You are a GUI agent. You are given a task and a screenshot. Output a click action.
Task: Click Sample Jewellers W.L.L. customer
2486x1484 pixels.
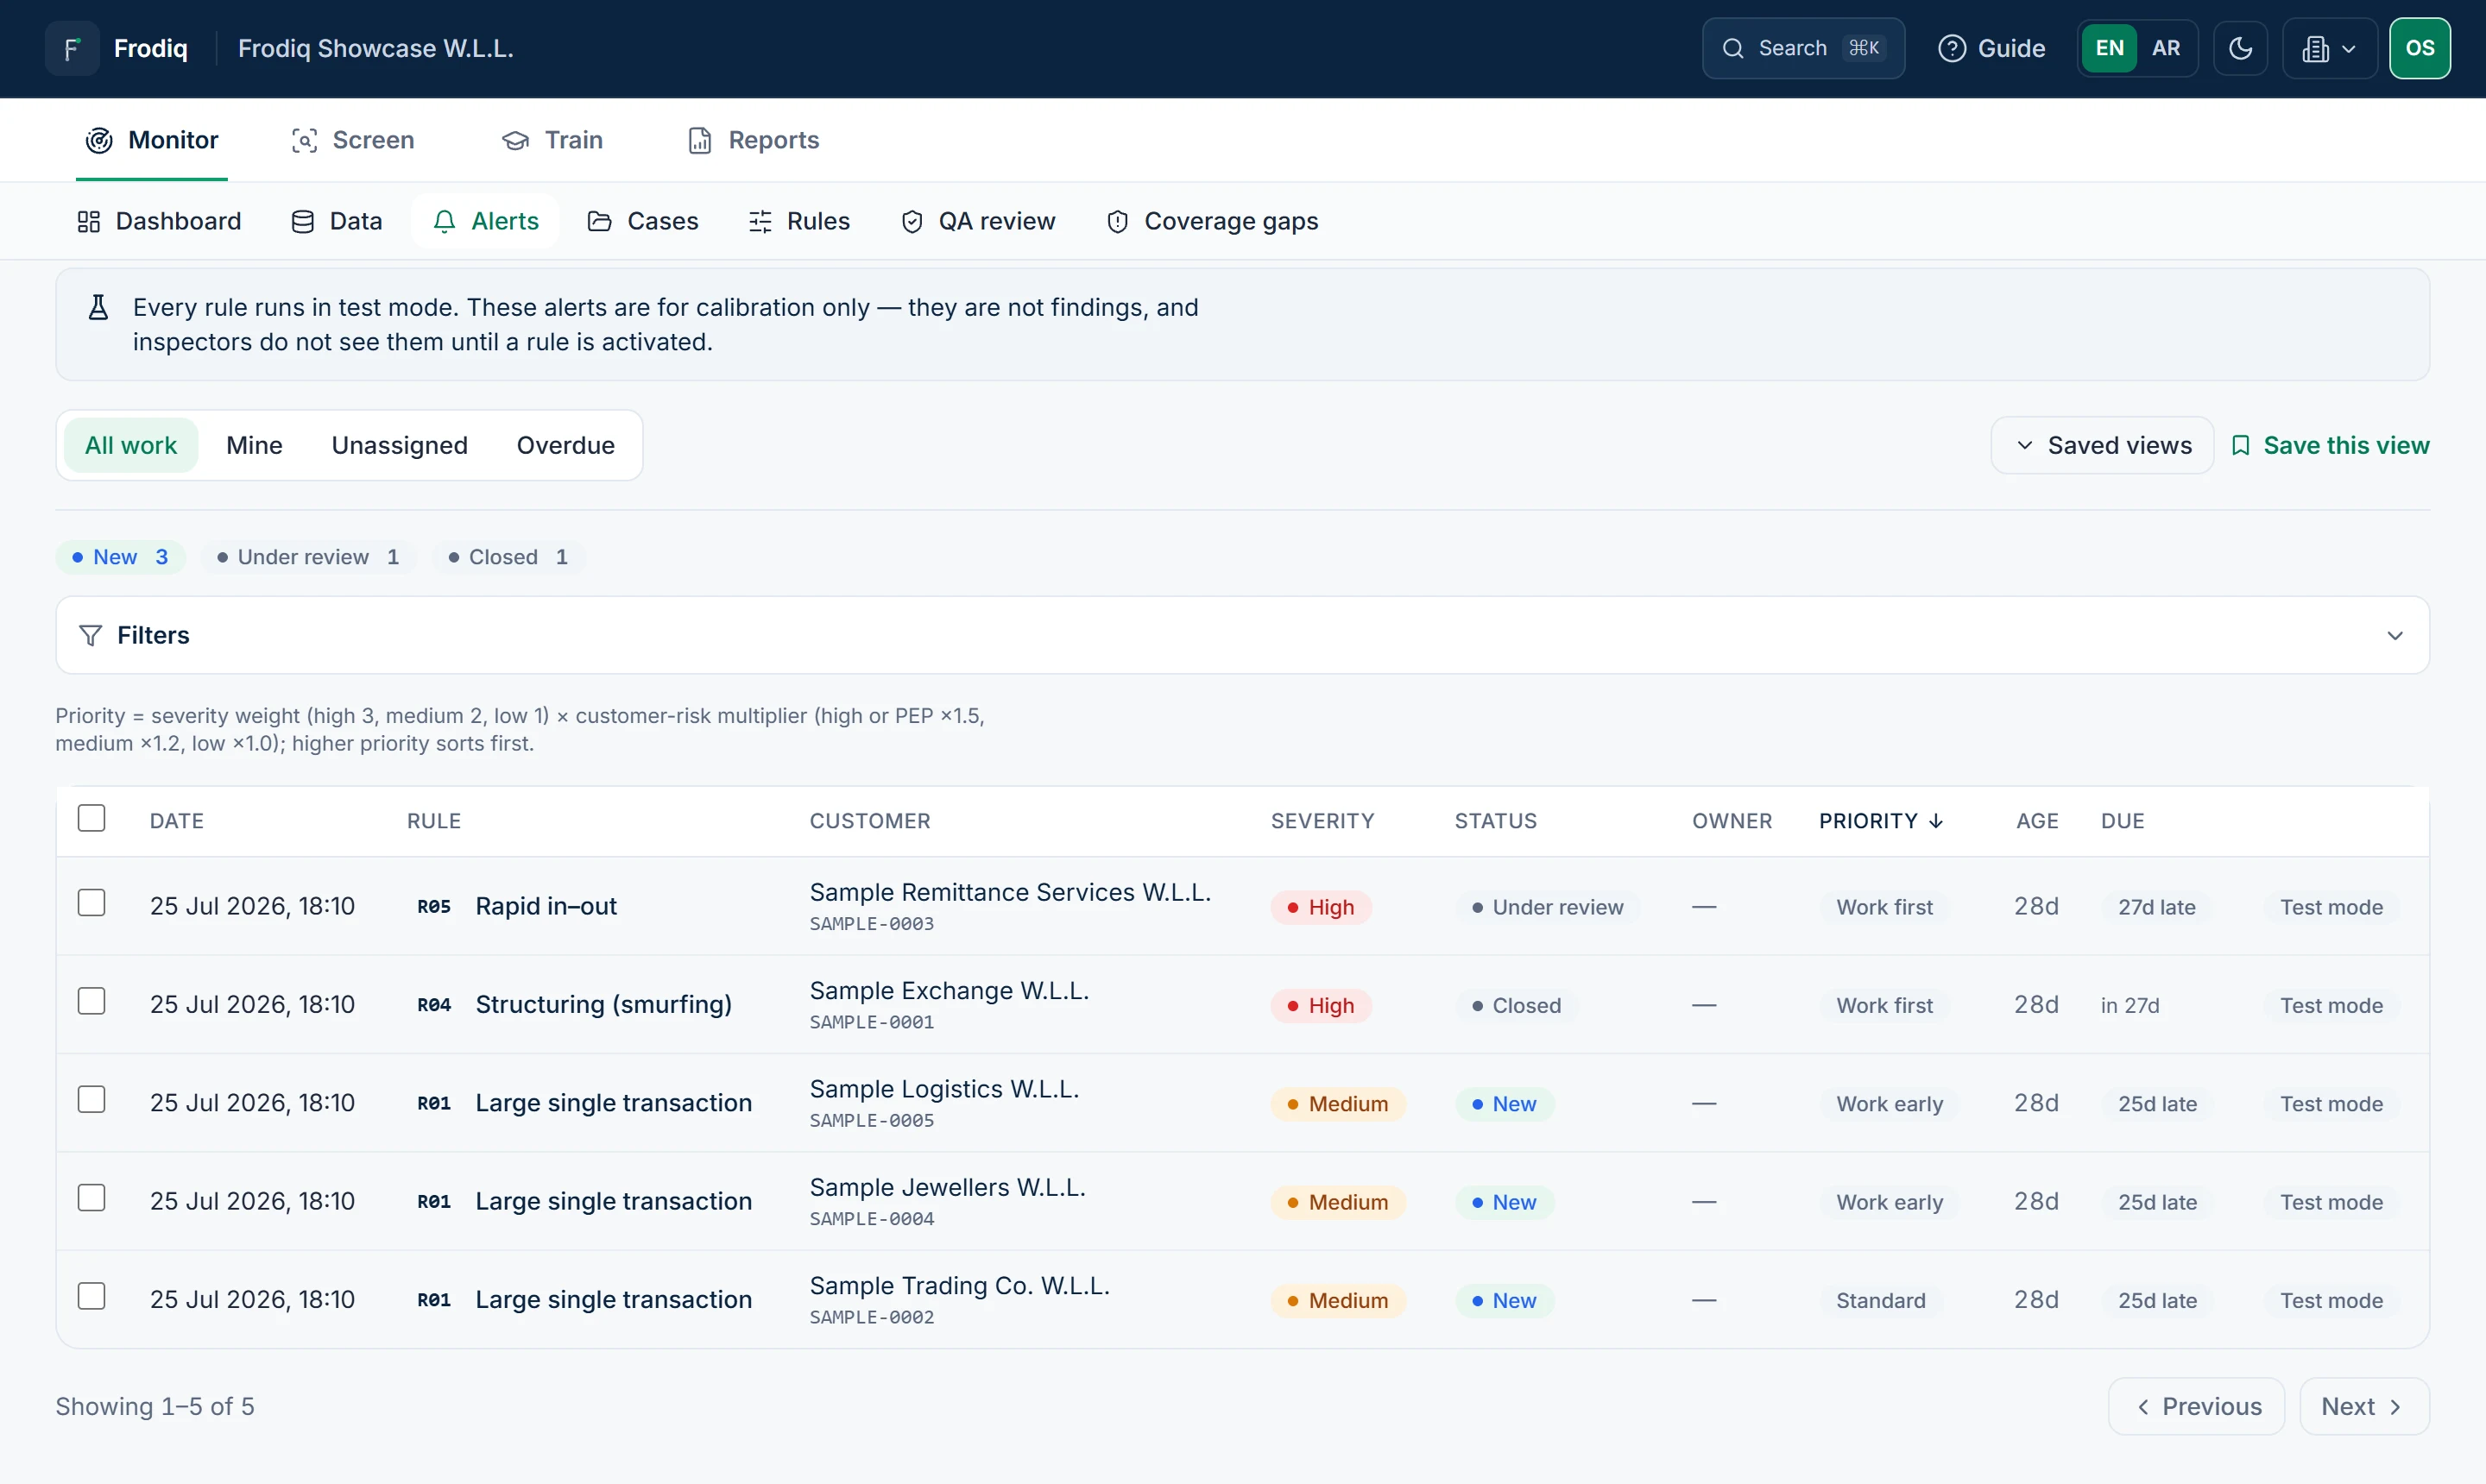click(x=948, y=1187)
